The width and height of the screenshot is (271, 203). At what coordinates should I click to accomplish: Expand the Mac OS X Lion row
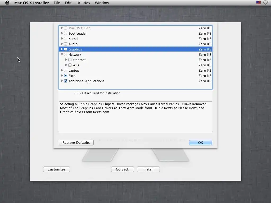click(x=62, y=28)
